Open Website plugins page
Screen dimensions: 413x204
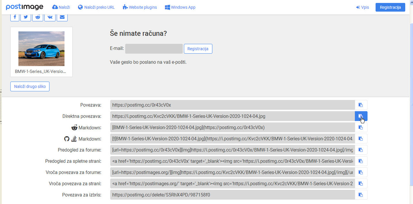point(140,7)
